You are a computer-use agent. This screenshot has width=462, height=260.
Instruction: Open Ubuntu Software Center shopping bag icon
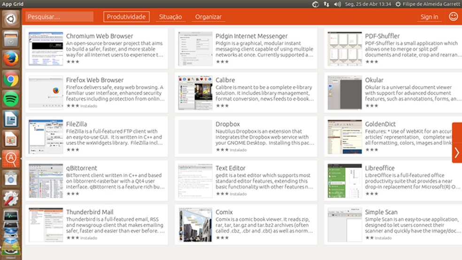[x=11, y=179]
